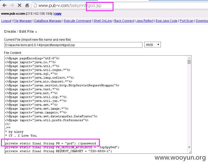This screenshot has height=165, width=208.
Task: Click inside the File Content text area
Action: (x=96, y=105)
